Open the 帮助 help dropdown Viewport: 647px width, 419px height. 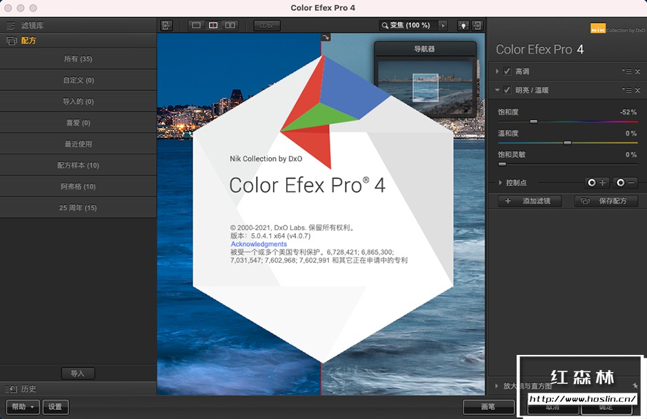(23, 407)
